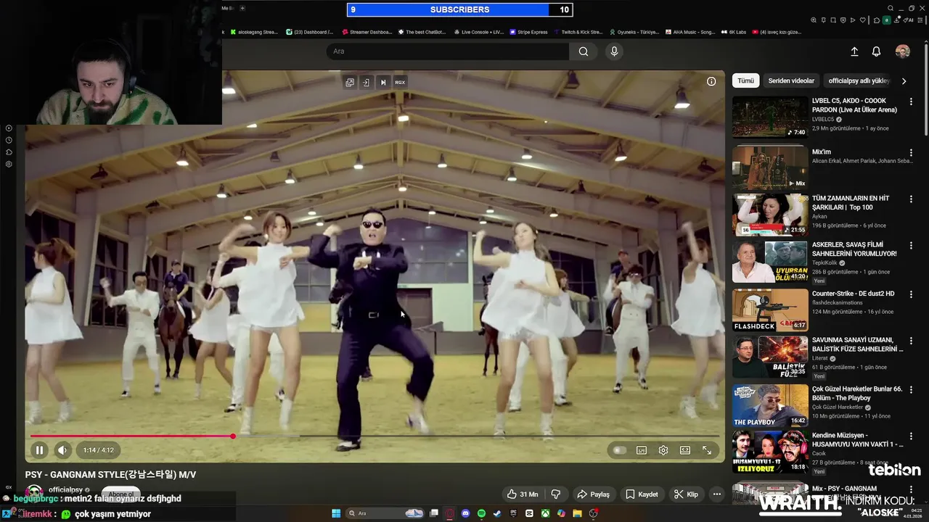The image size is (929, 522).
Task: Switch to theater mode view
Action: pyautogui.click(x=685, y=450)
